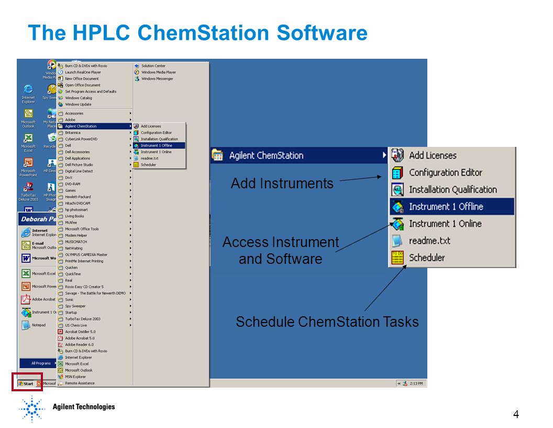Open Remote Assistance from programs list
The image size is (553, 428).
pyautogui.click(x=94, y=383)
